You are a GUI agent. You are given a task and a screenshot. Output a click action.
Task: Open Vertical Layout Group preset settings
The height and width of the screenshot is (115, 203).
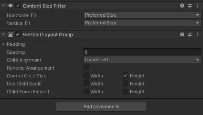tap(190, 34)
